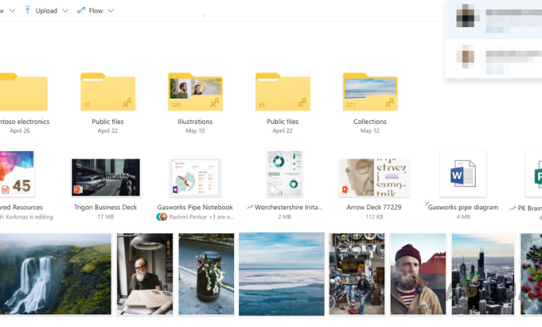The height and width of the screenshot is (327, 542).
Task: Select the Illustrations folder name
Action: pyautogui.click(x=195, y=122)
